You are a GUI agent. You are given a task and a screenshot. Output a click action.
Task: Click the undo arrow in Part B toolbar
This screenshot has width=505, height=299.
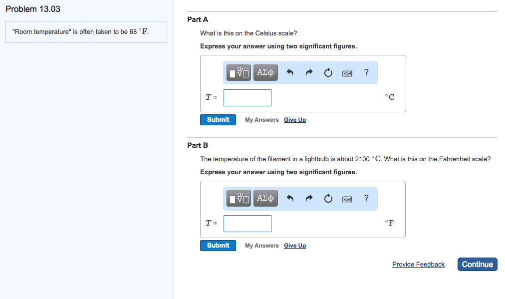coord(290,198)
